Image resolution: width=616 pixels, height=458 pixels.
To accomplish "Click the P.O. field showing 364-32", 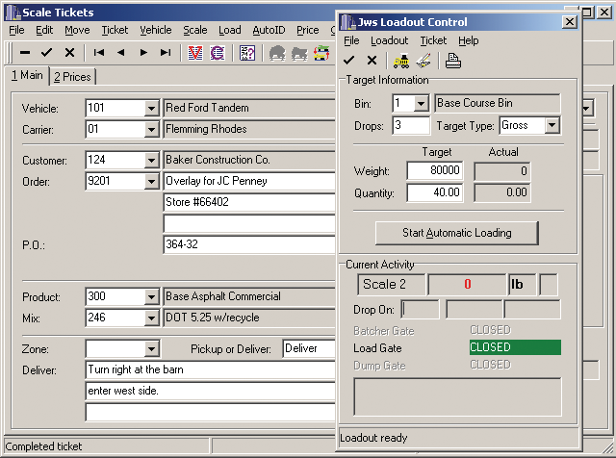I will tap(249, 244).
